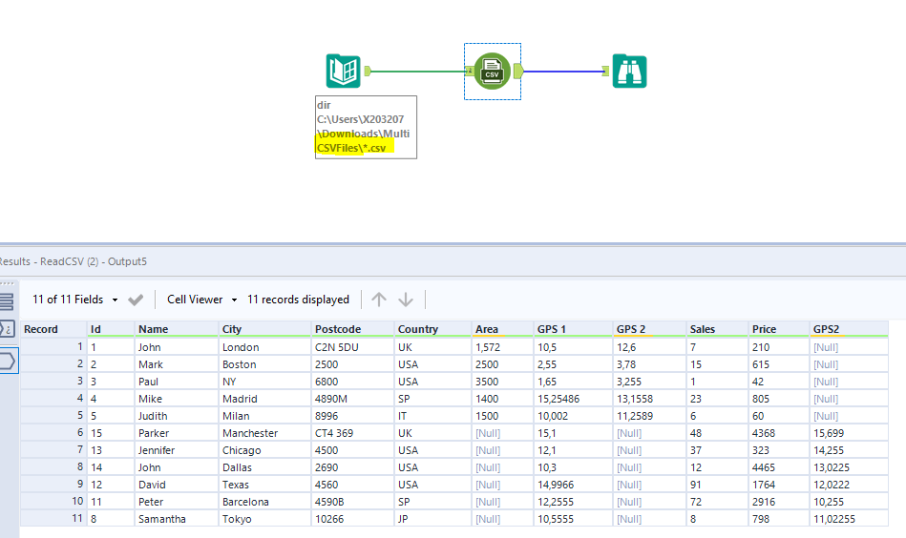Switch to the data output anchor view
Viewport: 906px width, 538px height.
pos(6,361)
